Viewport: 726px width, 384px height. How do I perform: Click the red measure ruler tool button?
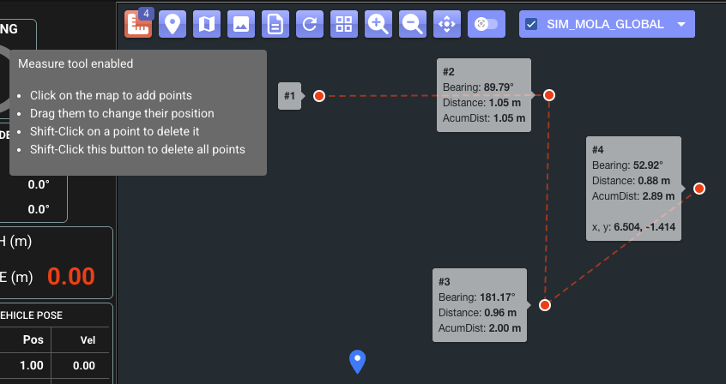(x=138, y=24)
